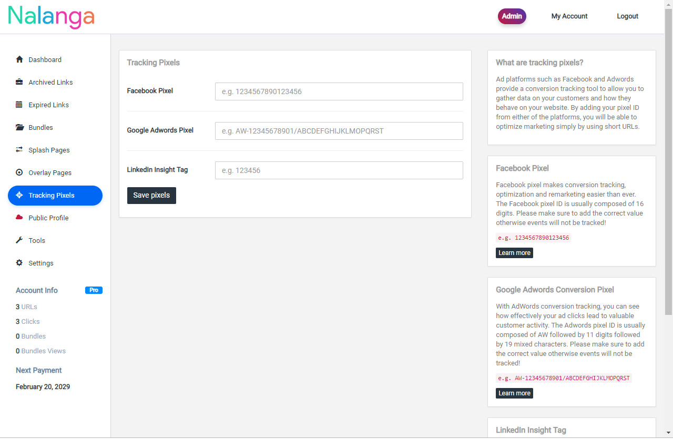Click the Pro badge next to Account Info

click(94, 290)
